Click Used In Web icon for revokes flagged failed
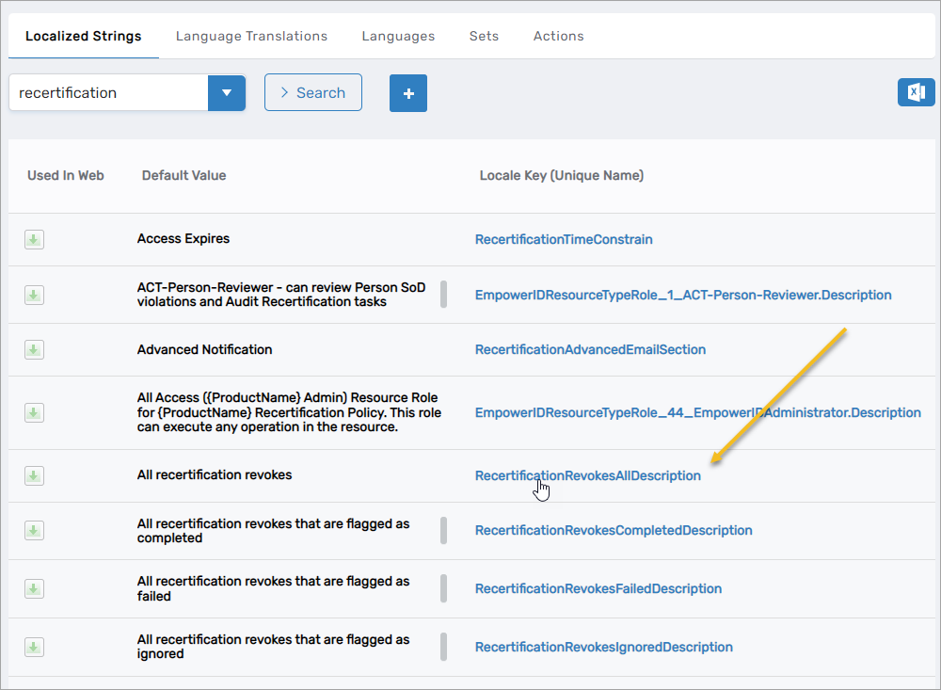Image resolution: width=941 pixels, height=690 pixels. [x=34, y=589]
